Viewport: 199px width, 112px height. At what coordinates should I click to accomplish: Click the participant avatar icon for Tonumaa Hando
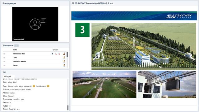[x=64, y=62]
